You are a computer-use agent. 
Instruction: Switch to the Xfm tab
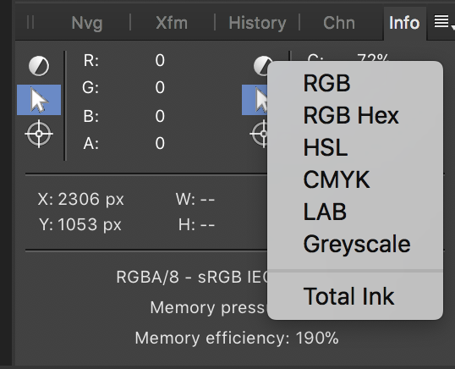(172, 23)
